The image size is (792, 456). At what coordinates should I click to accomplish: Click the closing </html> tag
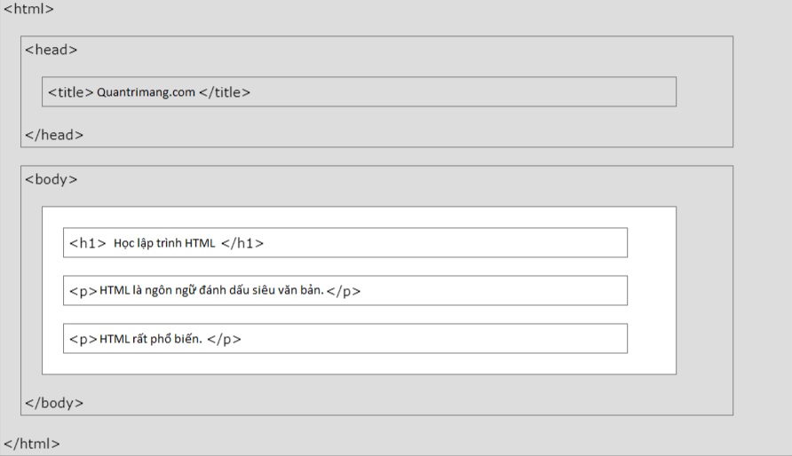click(32, 443)
